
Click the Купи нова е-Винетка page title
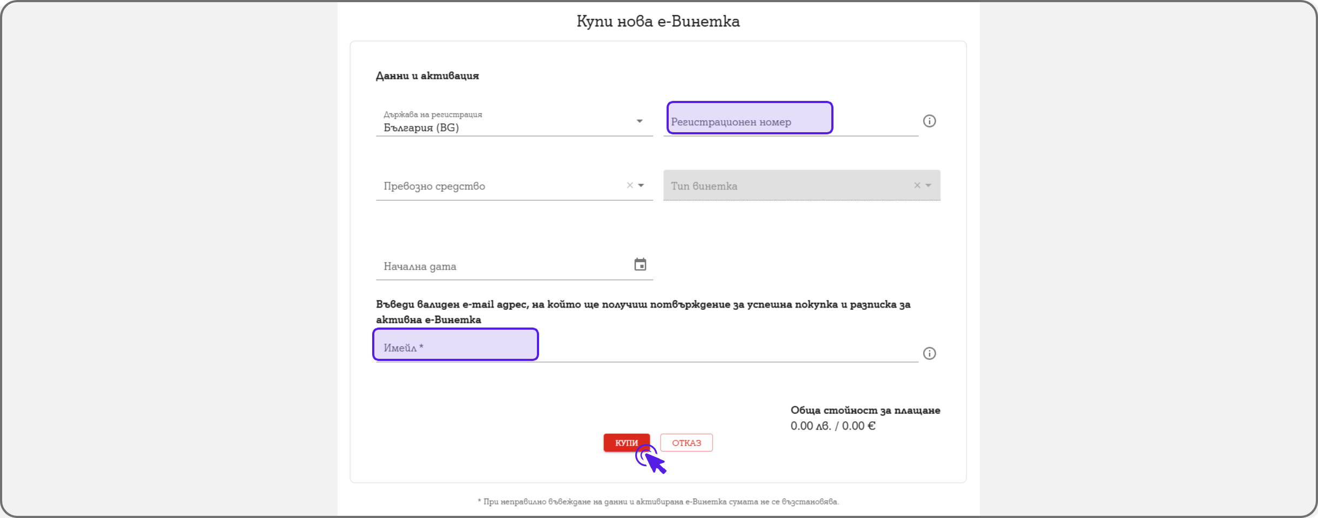point(658,22)
